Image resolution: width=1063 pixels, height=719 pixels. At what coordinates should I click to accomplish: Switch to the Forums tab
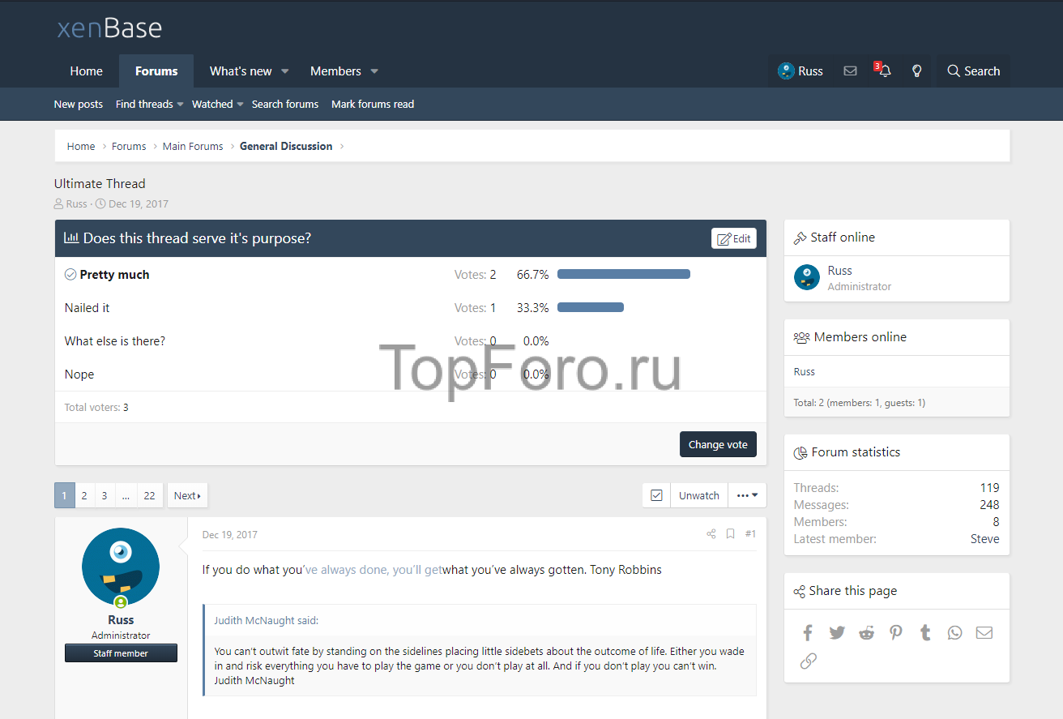[156, 71]
